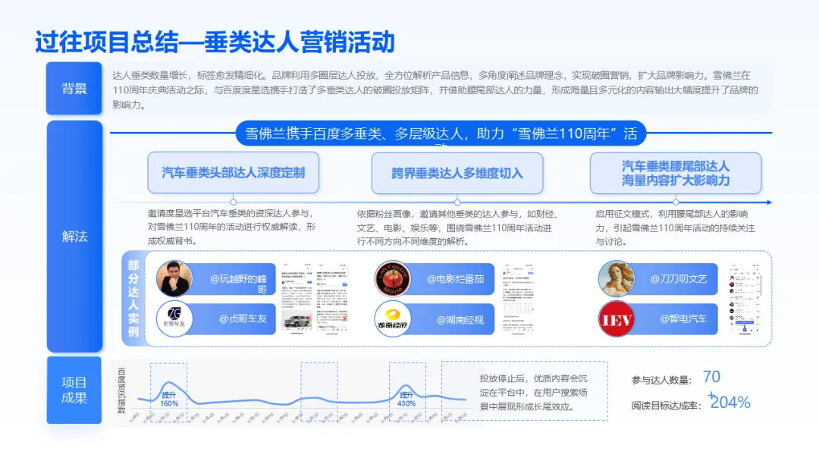Click the timeline node under 汽车垂类头部达人深度定制

pos(234,202)
